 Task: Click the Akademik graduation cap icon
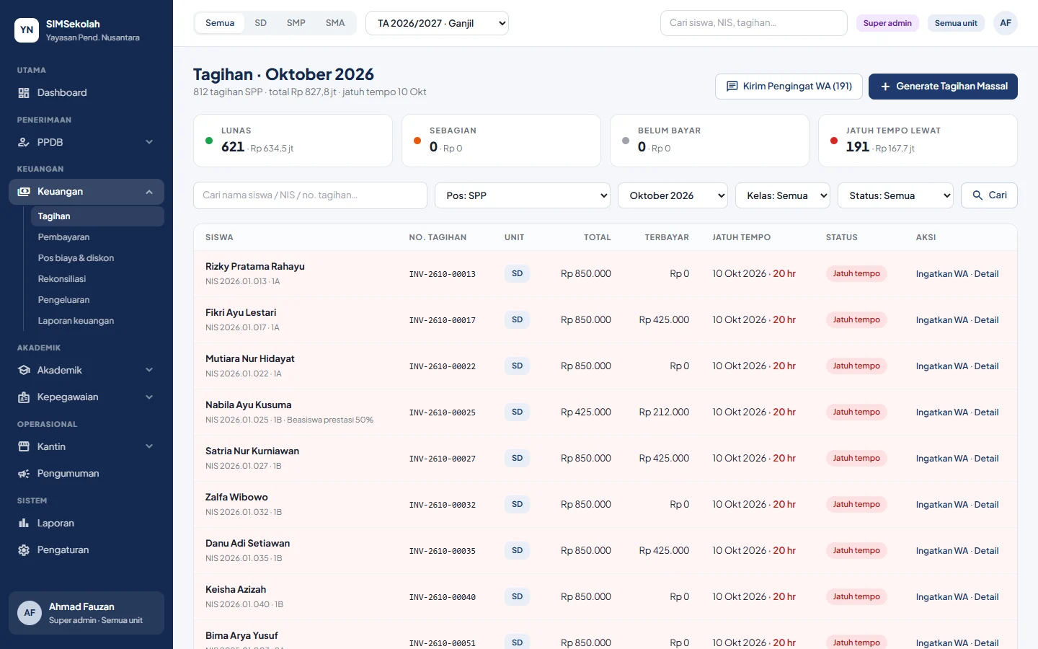[24, 371]
